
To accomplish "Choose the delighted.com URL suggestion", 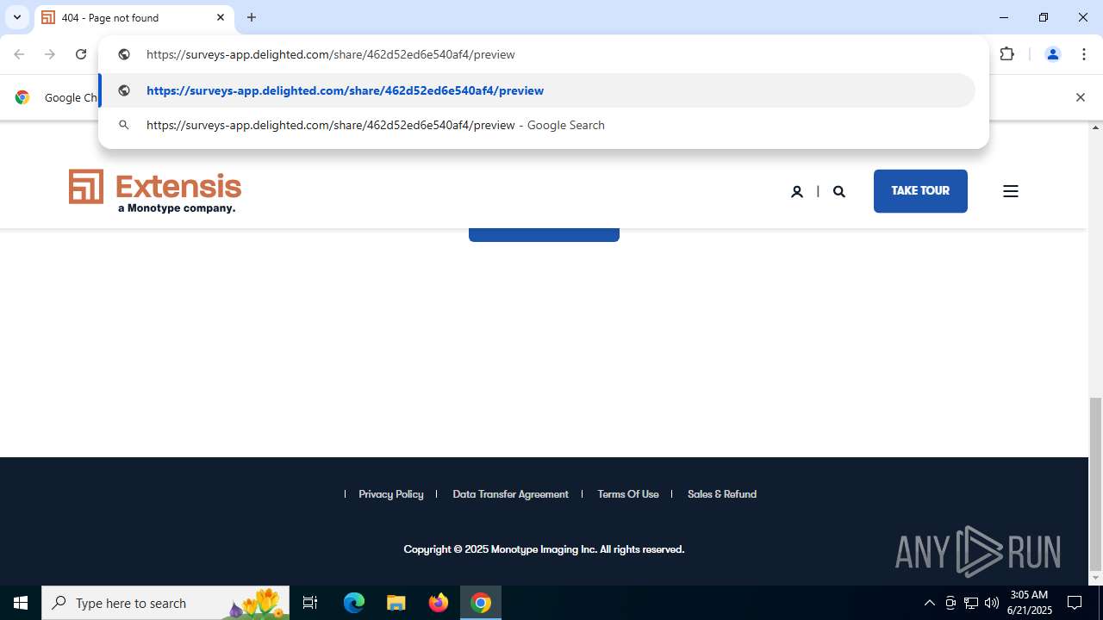I will 537,90.
